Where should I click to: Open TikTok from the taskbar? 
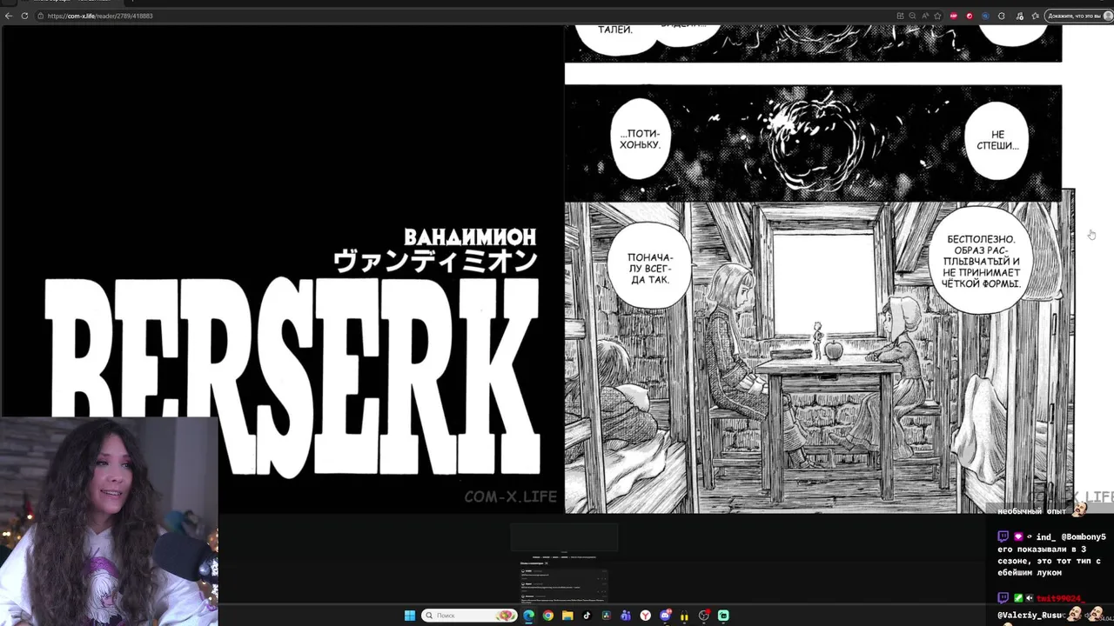587,616
